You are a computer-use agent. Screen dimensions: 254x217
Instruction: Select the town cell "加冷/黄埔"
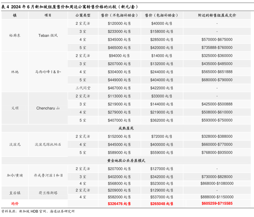click(15, 175)
